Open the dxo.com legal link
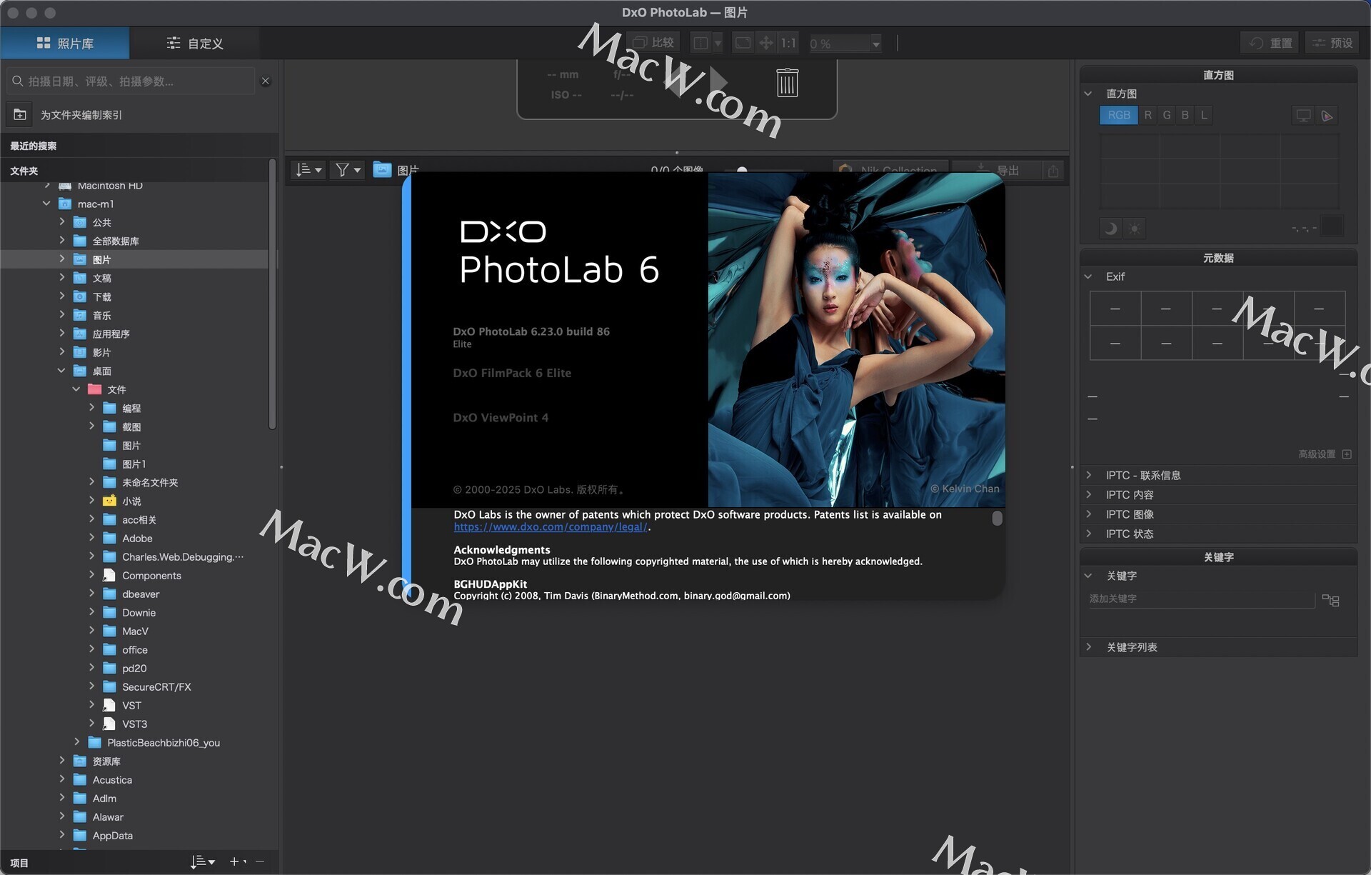This screenshot has width=1371, height=875. 551,527
